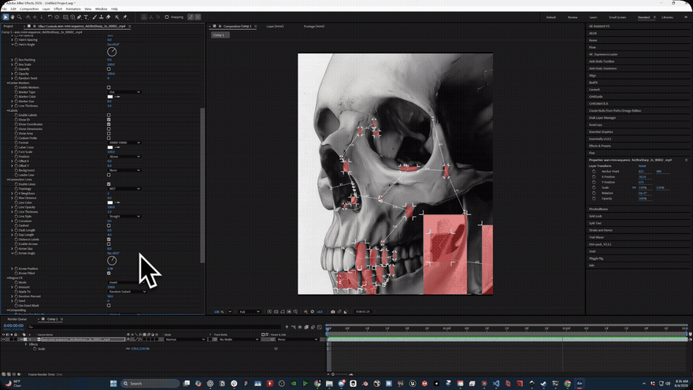Select the Rectangle shape tool
693x390 pixels.
(x=65, y=17)
